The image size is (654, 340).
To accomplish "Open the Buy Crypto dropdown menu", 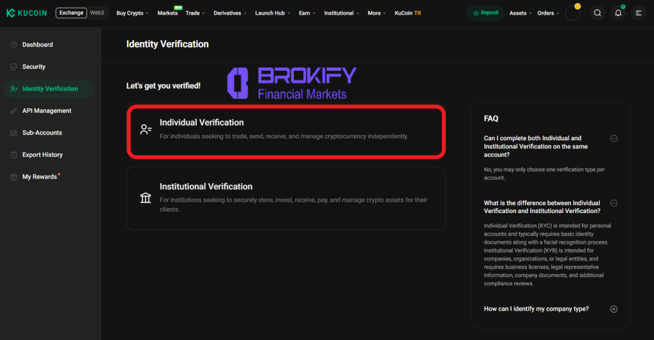I will (x=132, y=13).
